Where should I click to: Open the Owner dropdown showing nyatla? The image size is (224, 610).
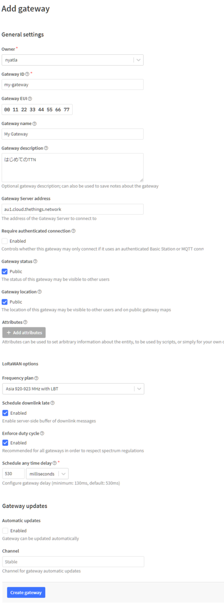[x=73, y=60]
